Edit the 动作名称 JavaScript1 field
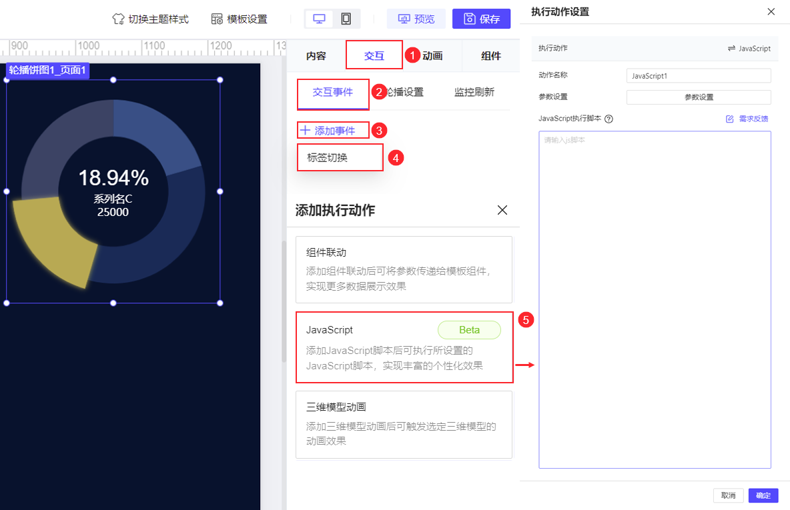Viewport: 790px width, 510px height. click(x=699, y=75)
